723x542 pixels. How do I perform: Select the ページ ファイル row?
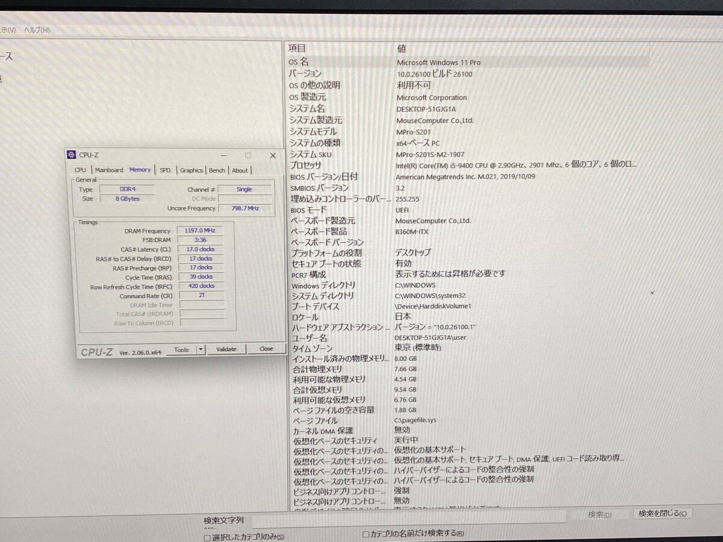468,420
